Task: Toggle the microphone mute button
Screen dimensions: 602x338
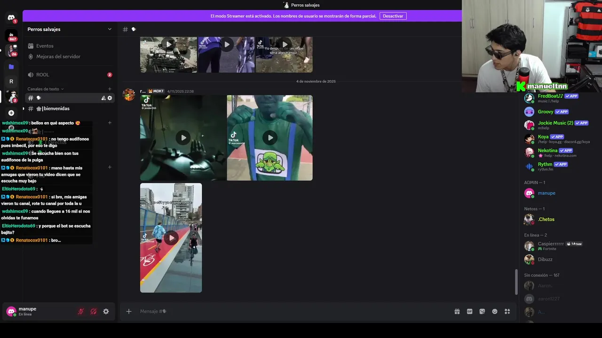Action: pos(81,311)
